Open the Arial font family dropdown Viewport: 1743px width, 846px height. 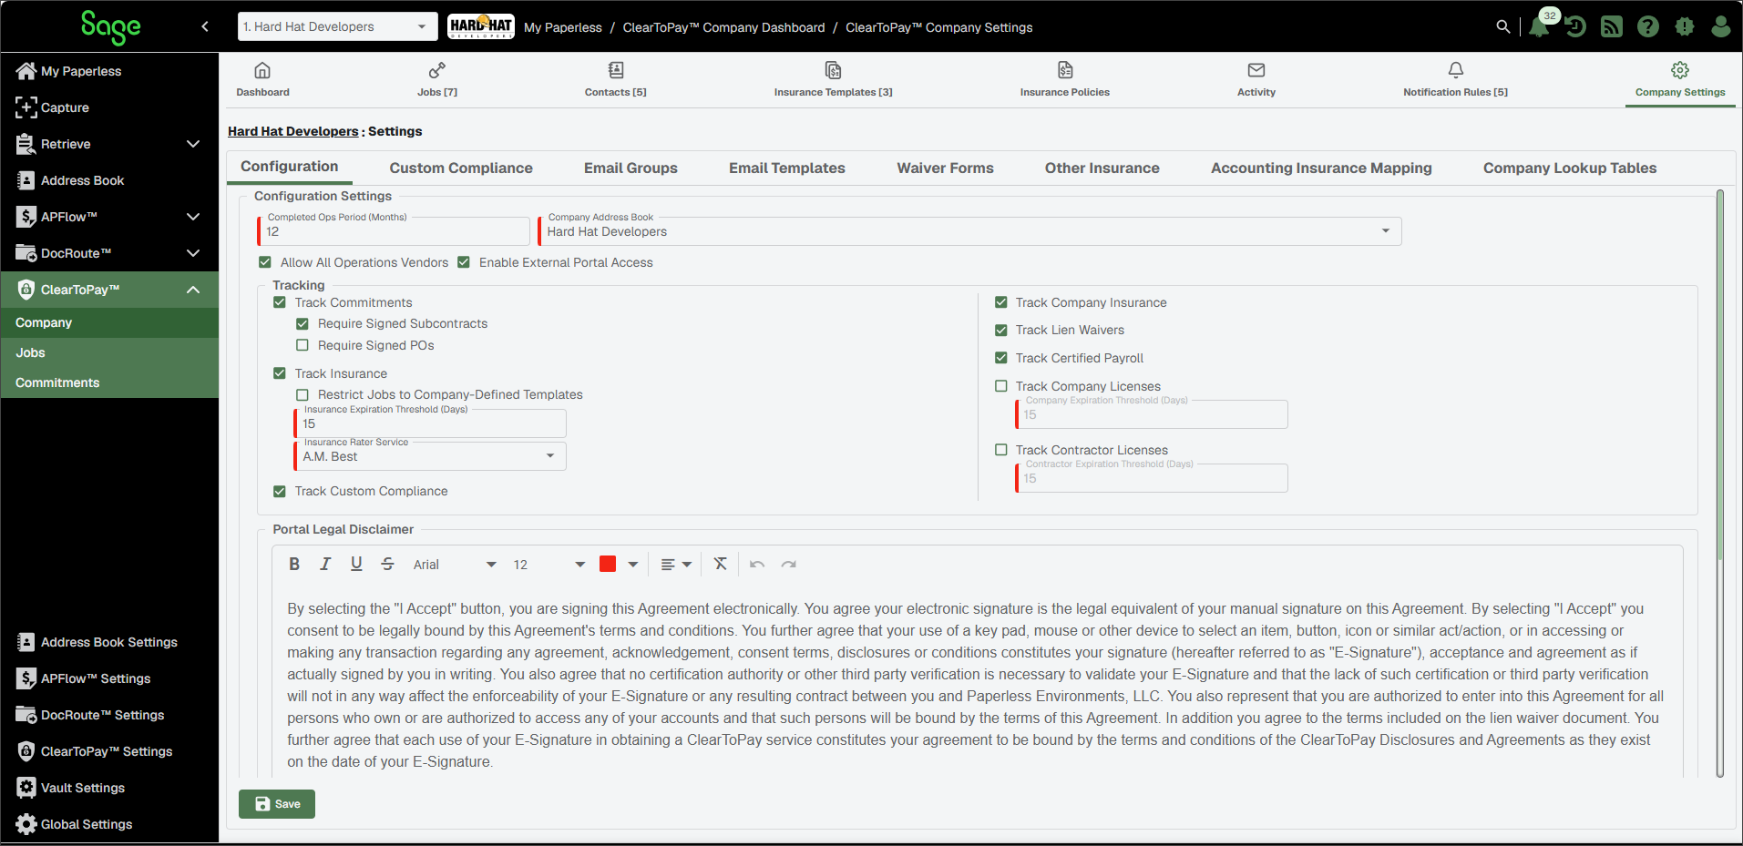(x=455, y=565)
